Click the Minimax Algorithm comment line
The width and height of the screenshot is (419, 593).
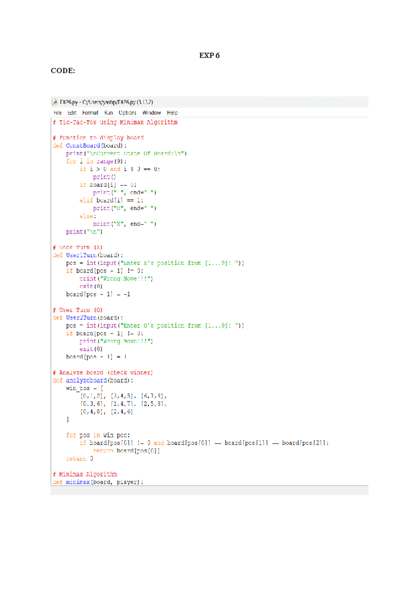pos(85,474)
